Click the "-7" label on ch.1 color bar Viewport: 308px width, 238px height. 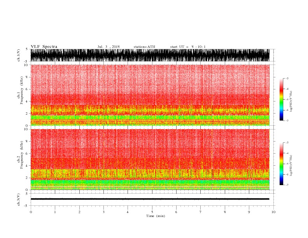pos(287,121)
